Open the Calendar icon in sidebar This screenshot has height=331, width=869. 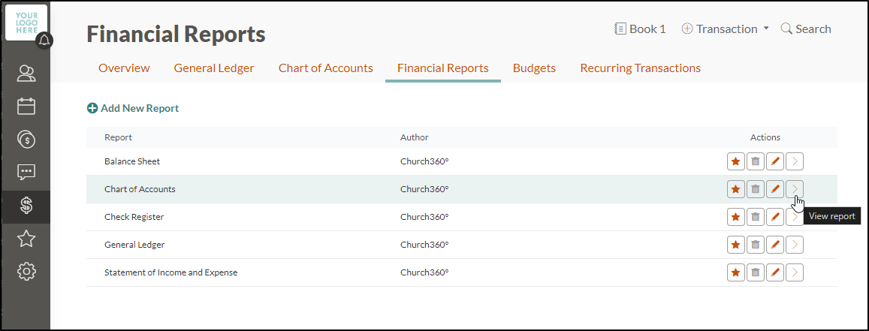26,106
